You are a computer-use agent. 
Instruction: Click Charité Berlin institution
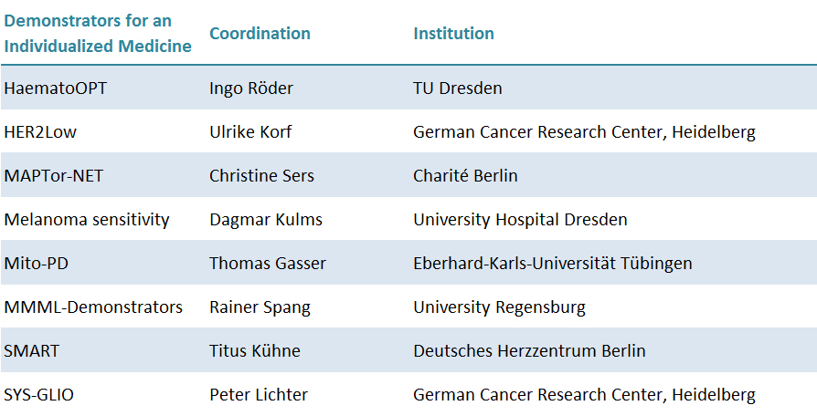(465, 176)
